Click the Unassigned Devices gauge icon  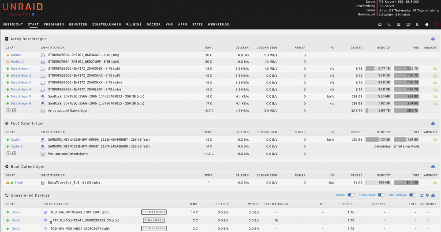pyautogui.click(x=433, y=195)
